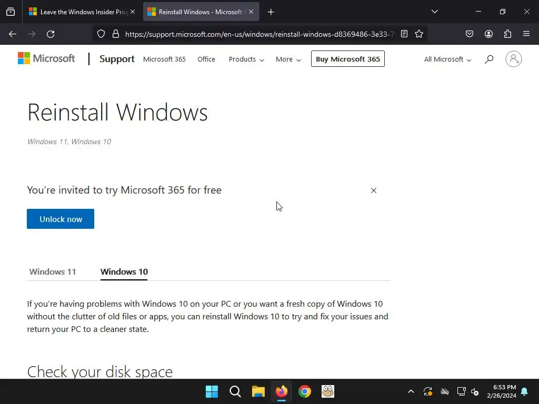Open OneDrive cloud tray icon
This screenshot has height=404, width=539.
[x=445, y=391]
